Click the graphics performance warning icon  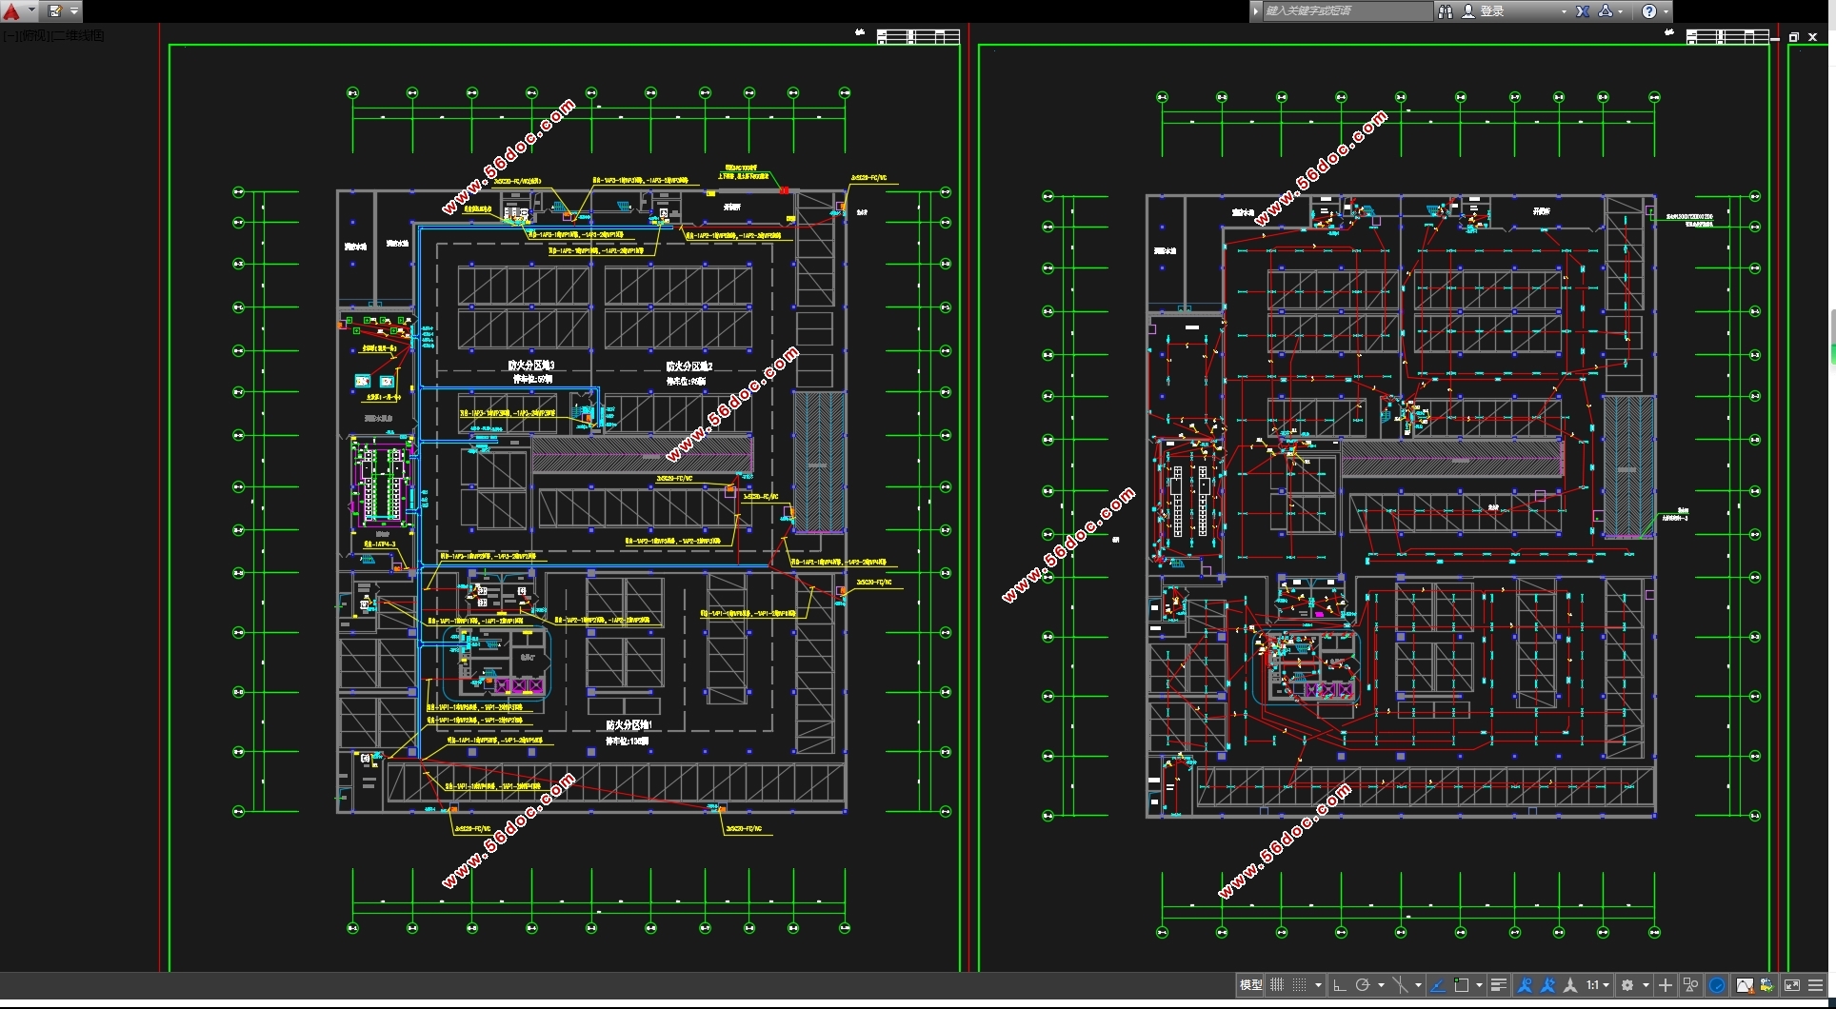point(1745,985)
